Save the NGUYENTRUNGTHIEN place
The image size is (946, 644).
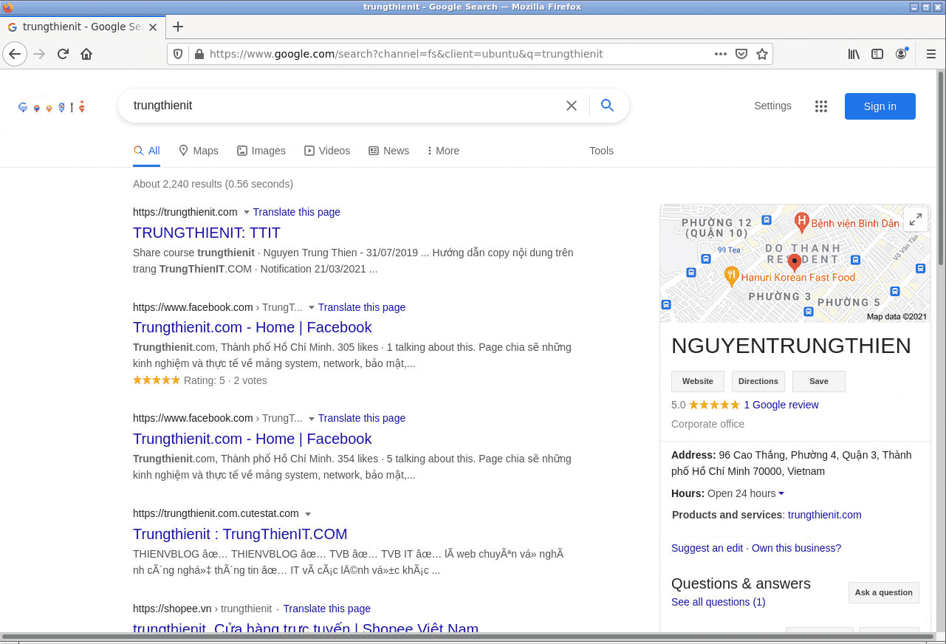pyautogui.click(x=819, y=381)
